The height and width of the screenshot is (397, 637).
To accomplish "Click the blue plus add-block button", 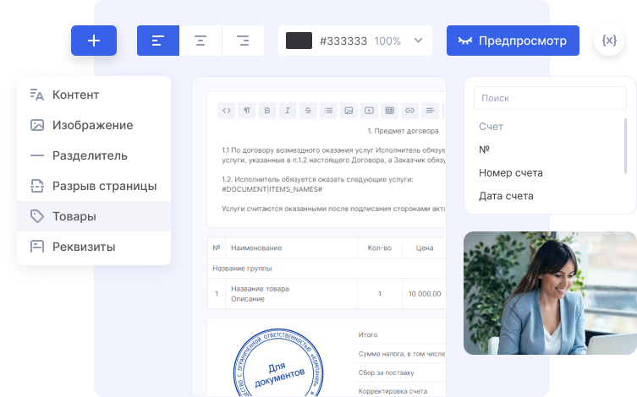I will 94,41.
